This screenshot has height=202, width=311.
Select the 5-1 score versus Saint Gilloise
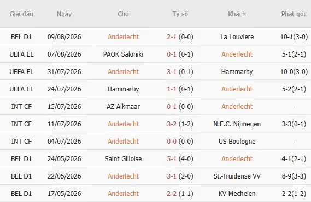click(x=172, y=159)
